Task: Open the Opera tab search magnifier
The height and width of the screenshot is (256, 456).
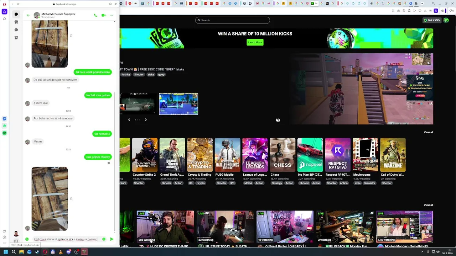Action: coord(433,4)
